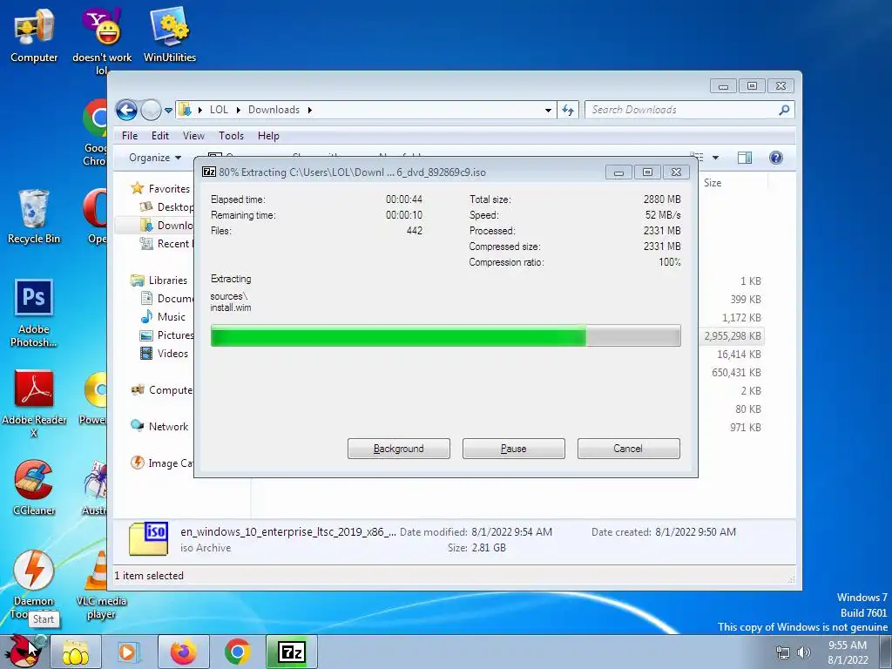Launch CCleaner from the desktop
The width and height of the screenshot is (892, 669).
coord(34,488)
